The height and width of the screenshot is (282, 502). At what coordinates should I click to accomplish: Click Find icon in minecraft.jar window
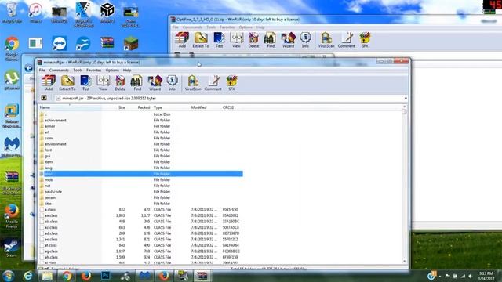coord(137,83)
